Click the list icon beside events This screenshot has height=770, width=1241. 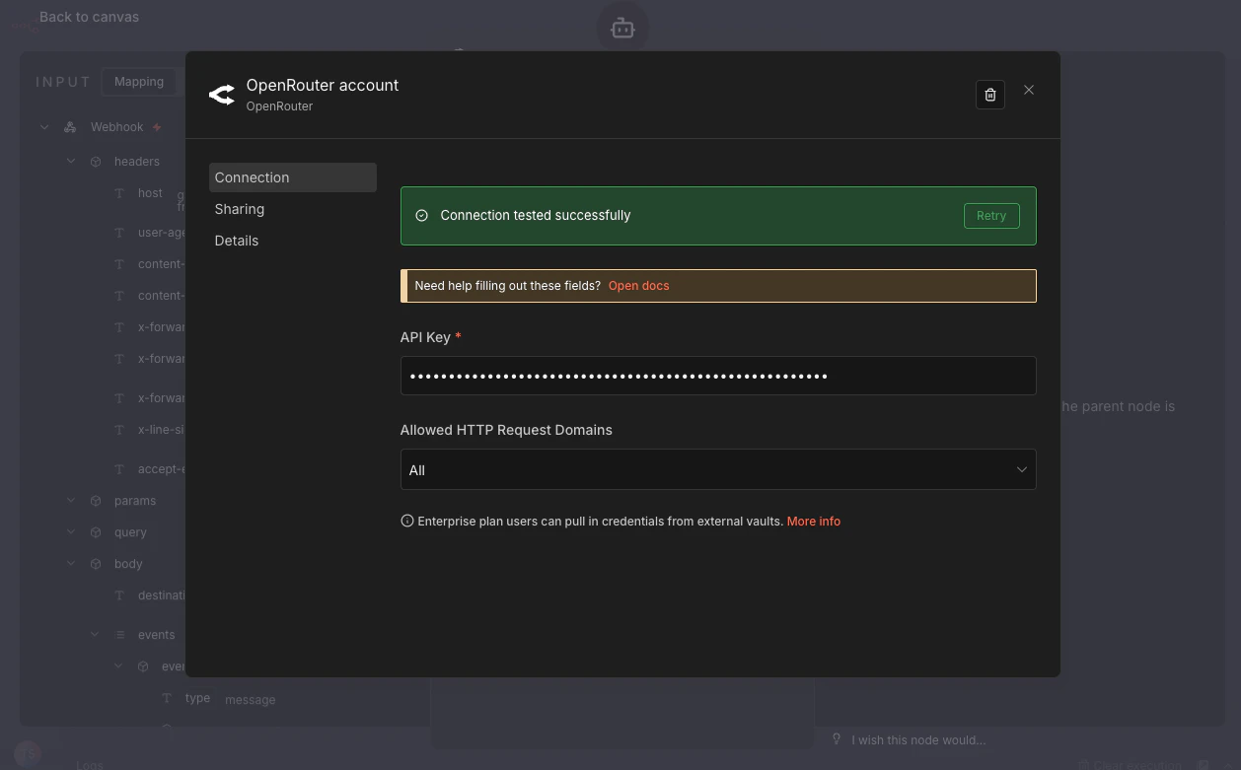click(119, 635)
